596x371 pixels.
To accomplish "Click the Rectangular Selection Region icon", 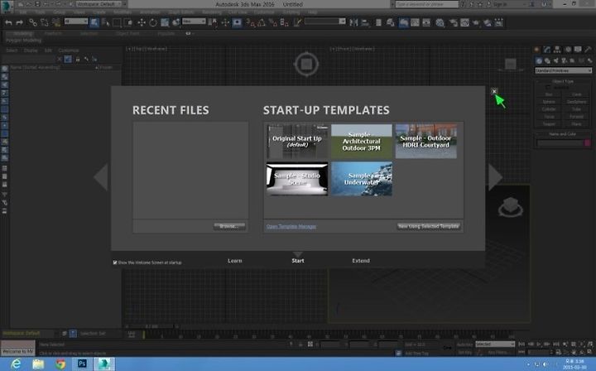I will click(117, 23).
